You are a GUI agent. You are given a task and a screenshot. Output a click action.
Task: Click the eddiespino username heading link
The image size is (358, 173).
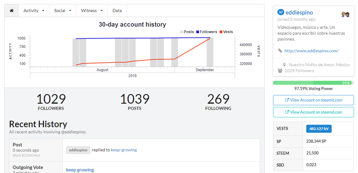(x=299, y=13)
